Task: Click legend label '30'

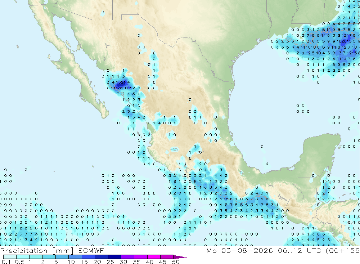Action: pyautogui.click(x=123, y=262)
